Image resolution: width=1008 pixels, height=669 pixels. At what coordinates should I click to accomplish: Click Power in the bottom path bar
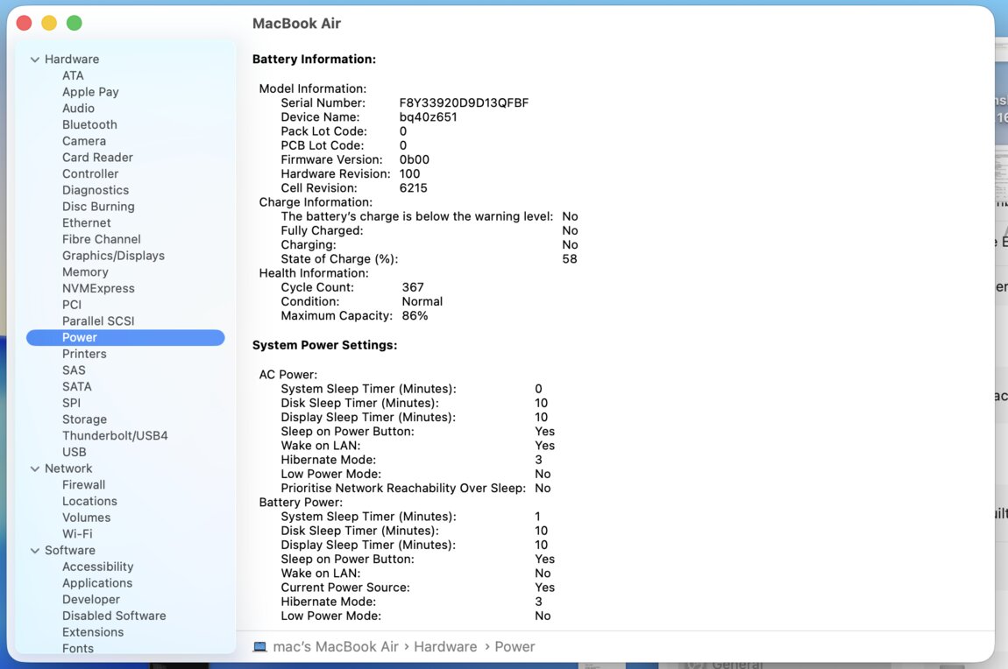(515, 647)
